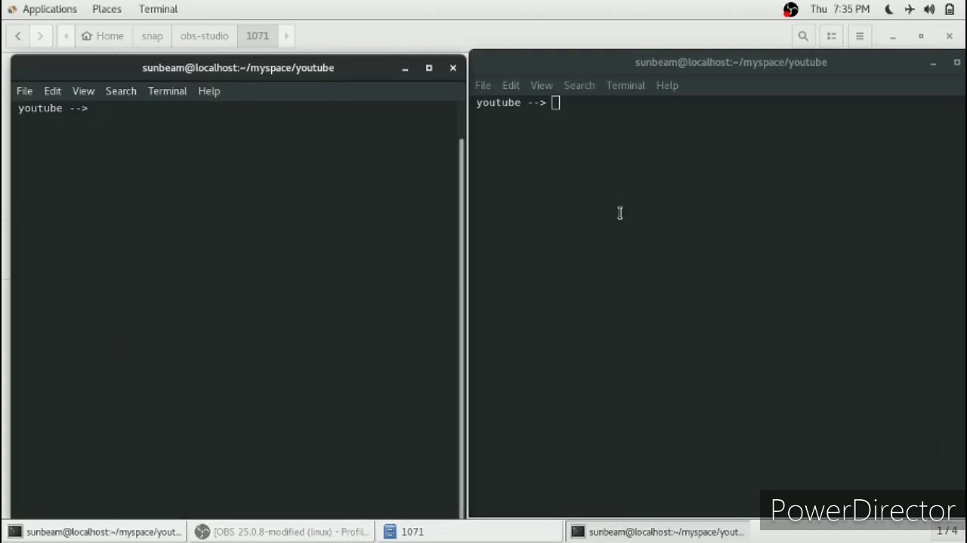
Task: Open the Applications menu in top panel
Action: [x=42, y=9]
